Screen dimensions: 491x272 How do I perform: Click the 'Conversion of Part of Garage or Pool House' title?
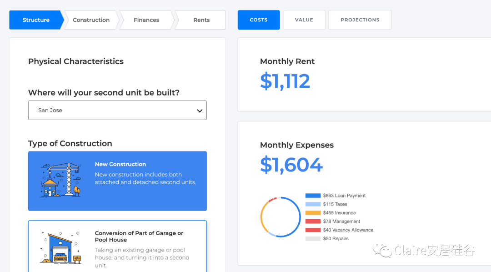click(139, 237)
